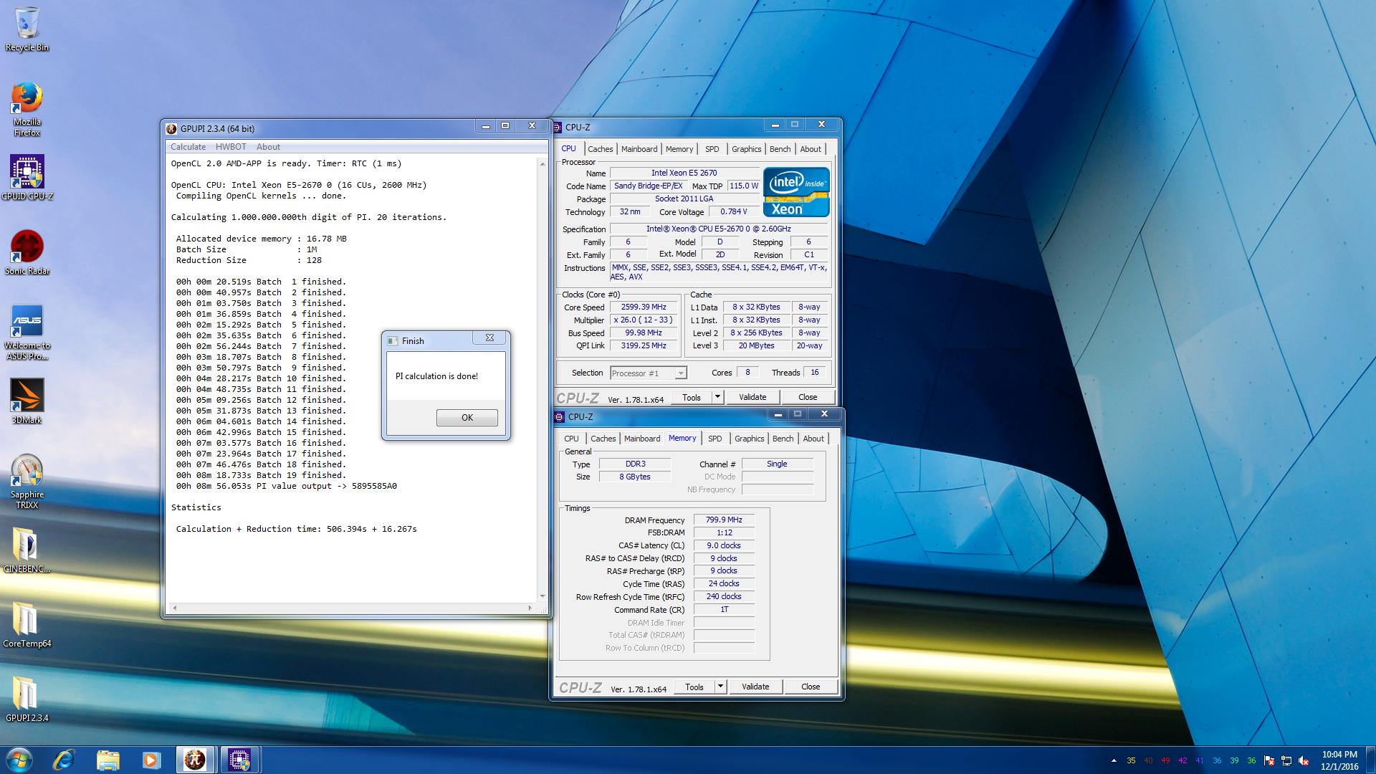Open About tab in top CPU-Z
Image resolution: width=1376 pixels, height=774 pixels.
(x=811, y=149)
